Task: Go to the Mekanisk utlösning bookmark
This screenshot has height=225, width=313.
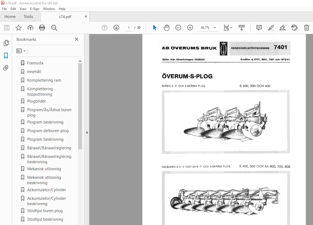Action: click(x=44, y=169)
